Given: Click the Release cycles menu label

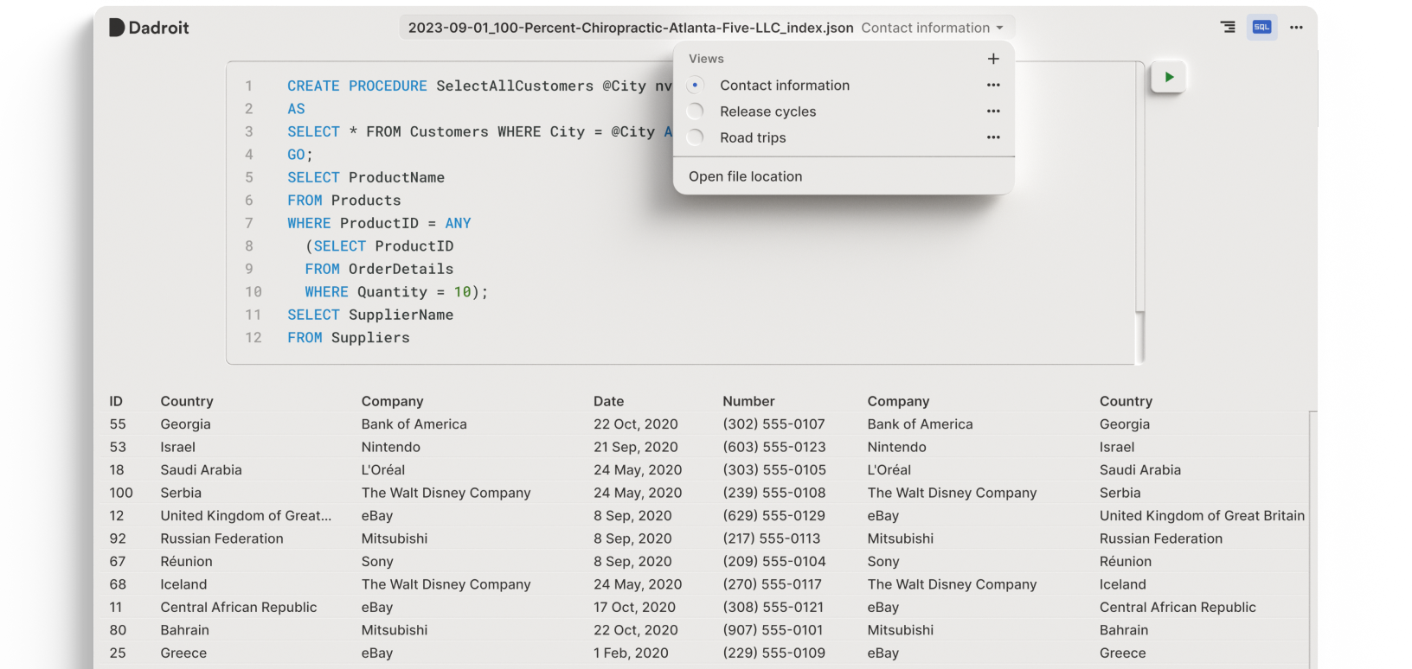Looking at the screenshot, I should coord(768,111).
